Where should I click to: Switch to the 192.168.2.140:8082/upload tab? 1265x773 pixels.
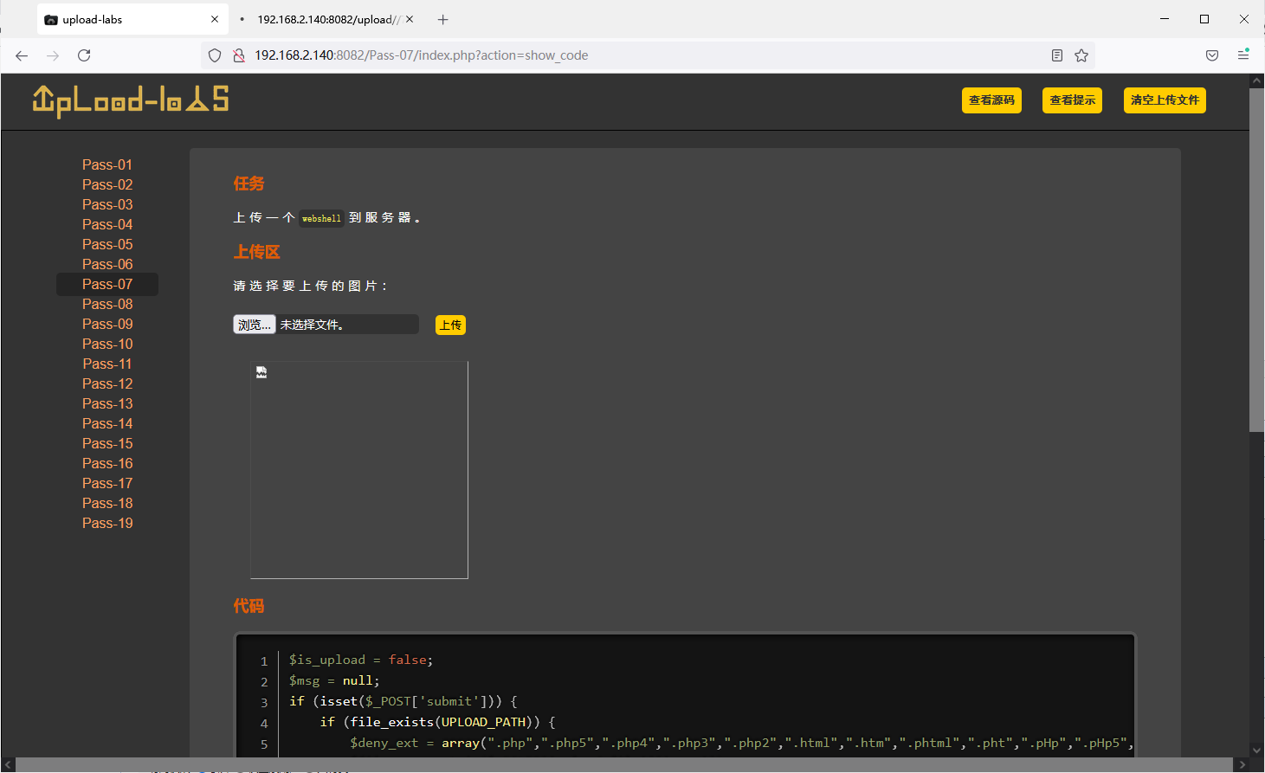[326, 19]
